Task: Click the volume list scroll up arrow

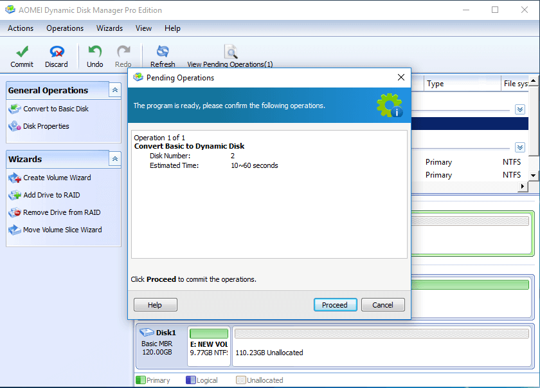Action: pyautogui.click(x=534, y=80)
